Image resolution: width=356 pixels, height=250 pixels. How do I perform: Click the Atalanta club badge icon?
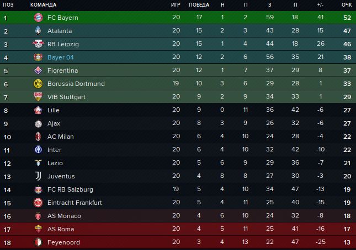click(38, 31)
